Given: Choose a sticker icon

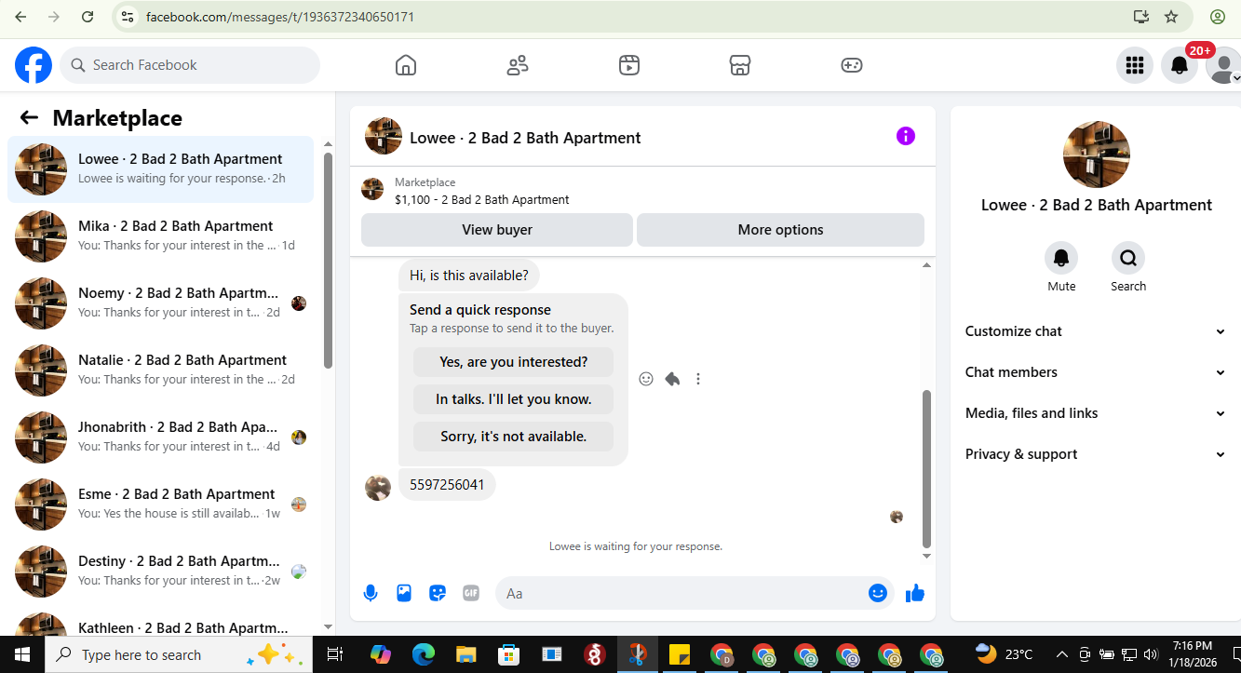Looking at the screenshot, I should pyautogui.click(x=438, y=593).
